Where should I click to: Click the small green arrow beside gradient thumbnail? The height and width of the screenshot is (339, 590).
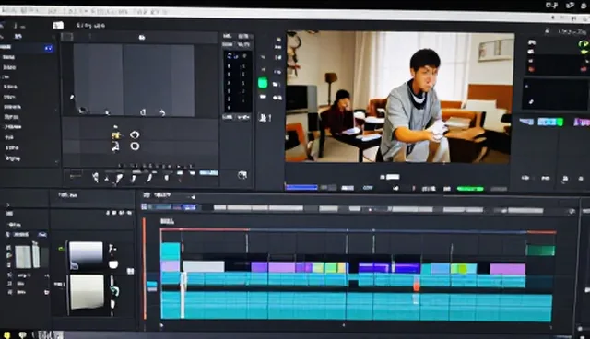[x=61, y=249]
